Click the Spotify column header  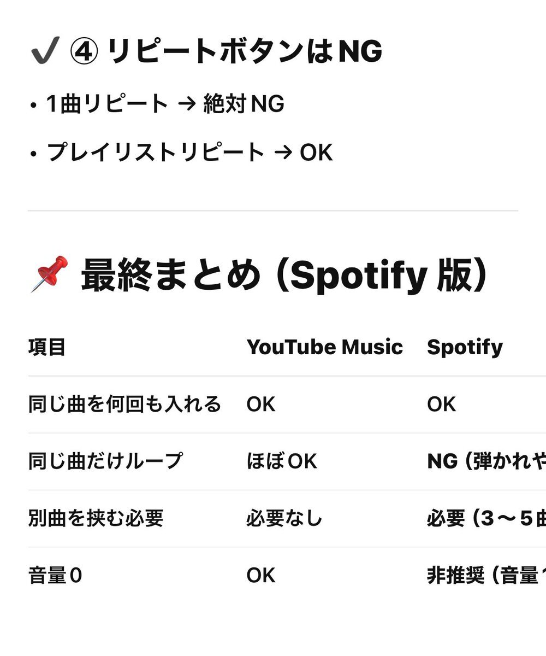465,347
